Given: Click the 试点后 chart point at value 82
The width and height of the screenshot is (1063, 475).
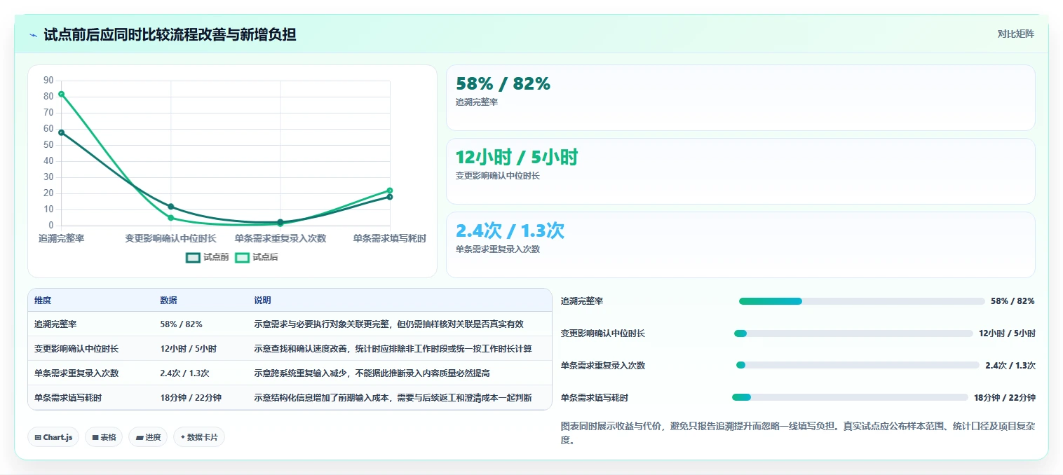Looking at the screenshot, I should [62, 94].
